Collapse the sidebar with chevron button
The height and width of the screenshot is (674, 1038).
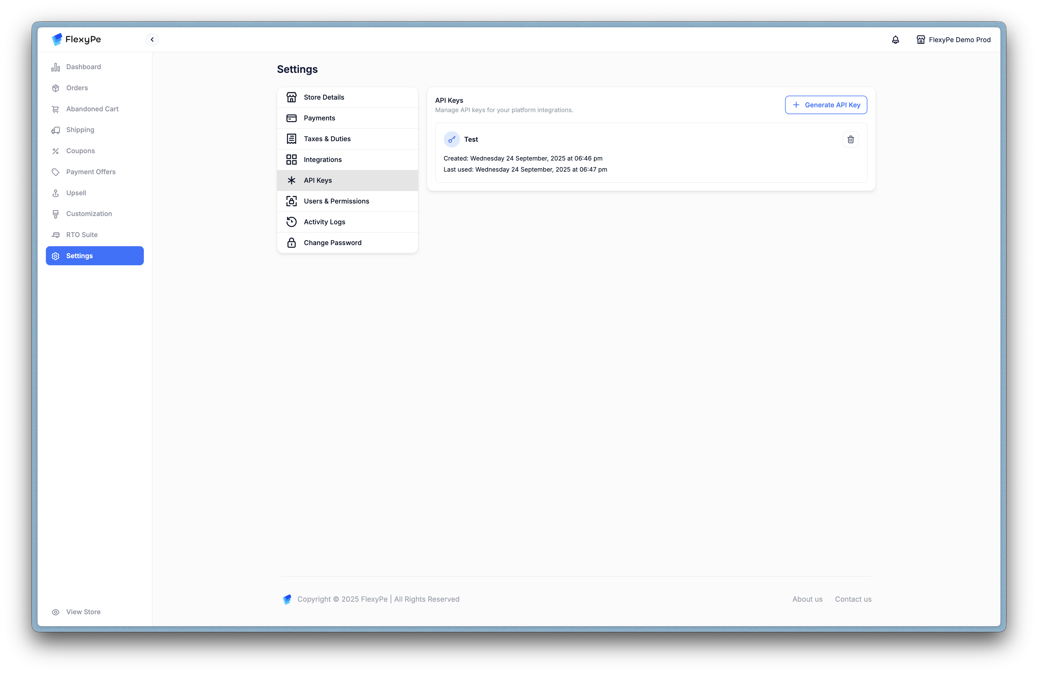tap(152, 40)
